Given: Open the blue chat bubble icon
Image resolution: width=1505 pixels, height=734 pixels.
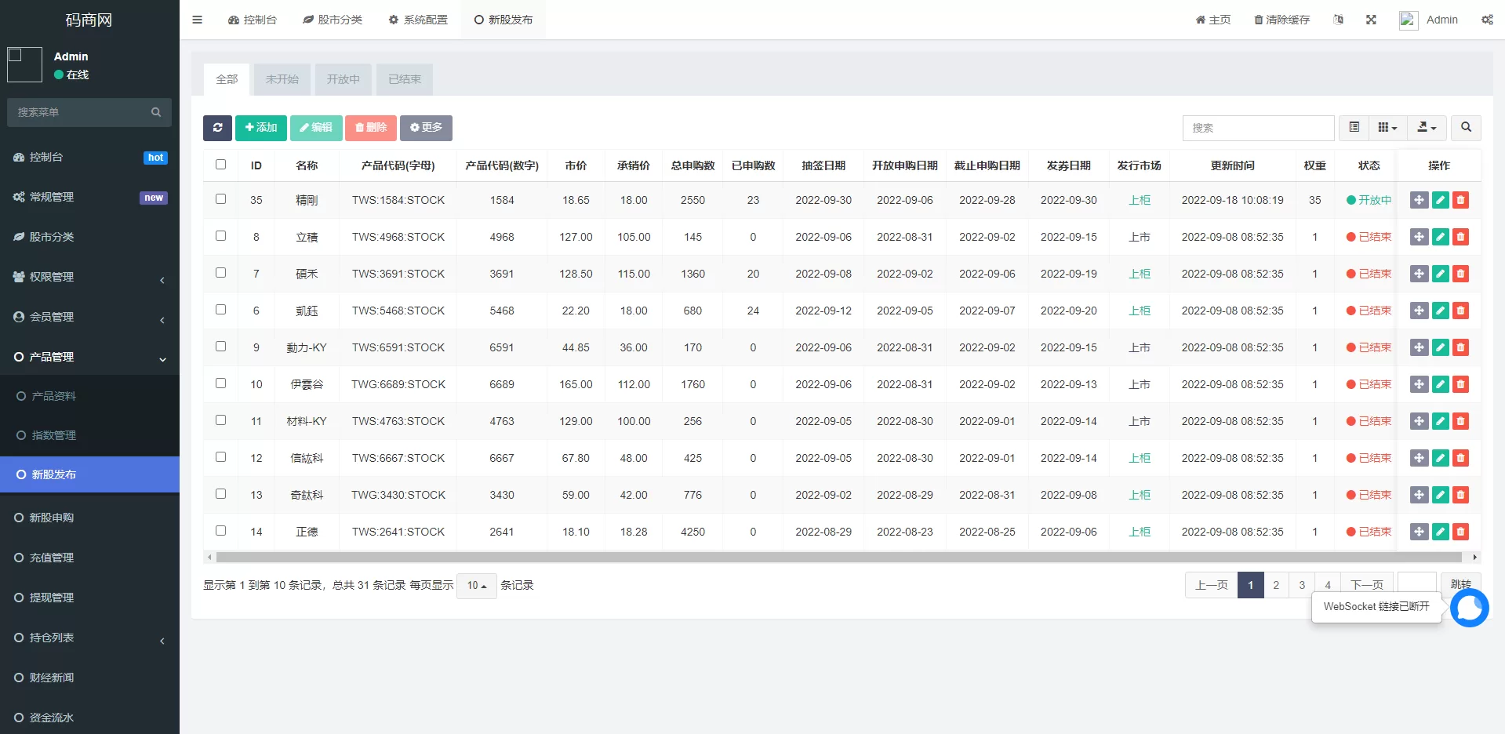Looking at the screenshot, I should (1469, 608).
